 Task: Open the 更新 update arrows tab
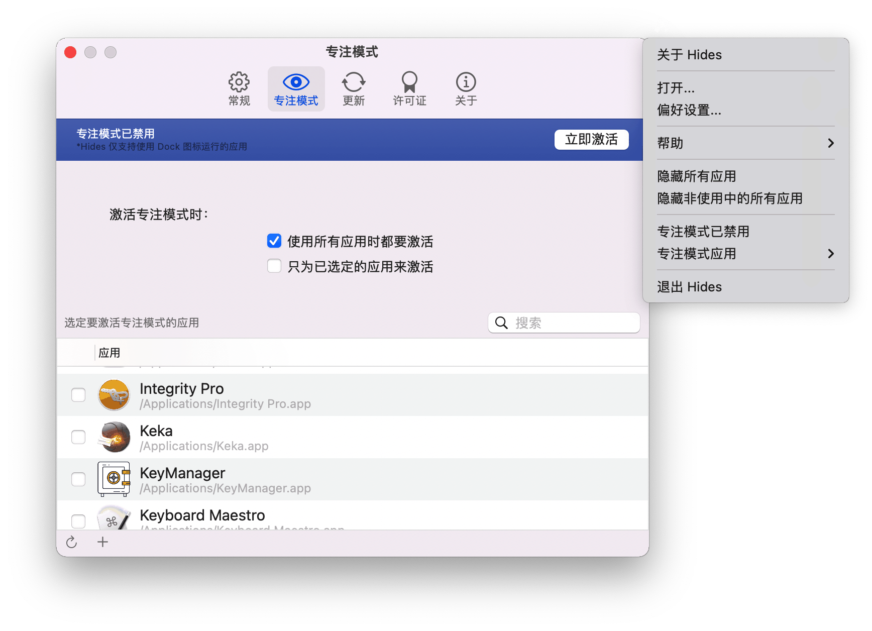(354, 89)
